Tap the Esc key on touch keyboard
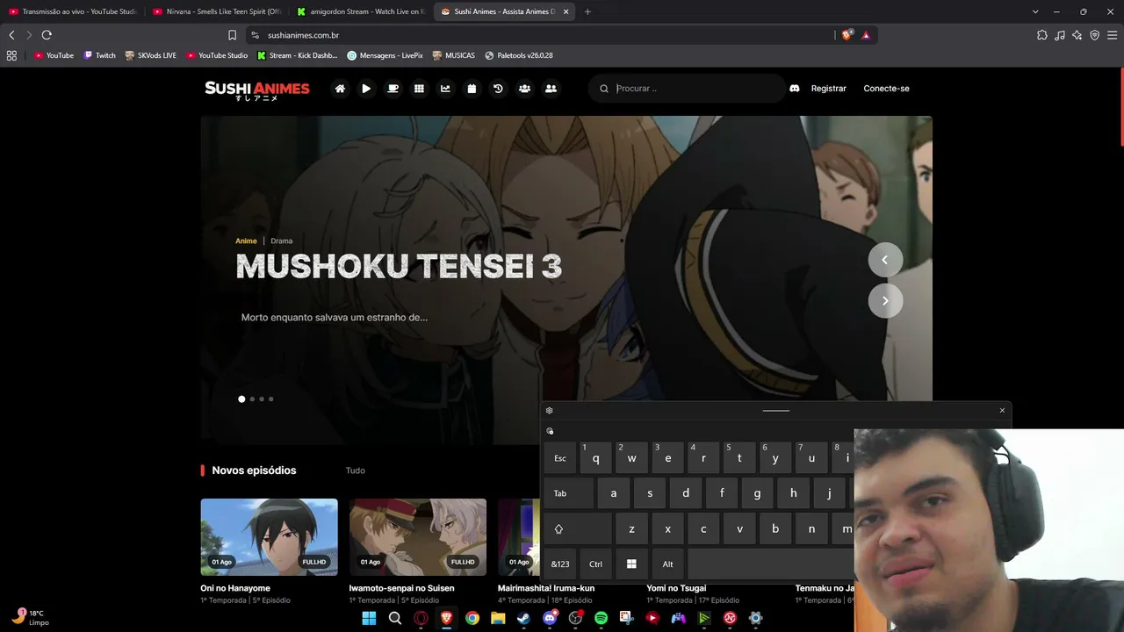The width and height of the screenshot is (1124, 632). (560, 458)
